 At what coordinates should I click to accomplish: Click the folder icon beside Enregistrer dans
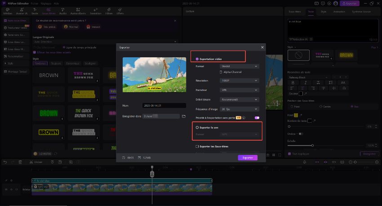tap(183, 116)
